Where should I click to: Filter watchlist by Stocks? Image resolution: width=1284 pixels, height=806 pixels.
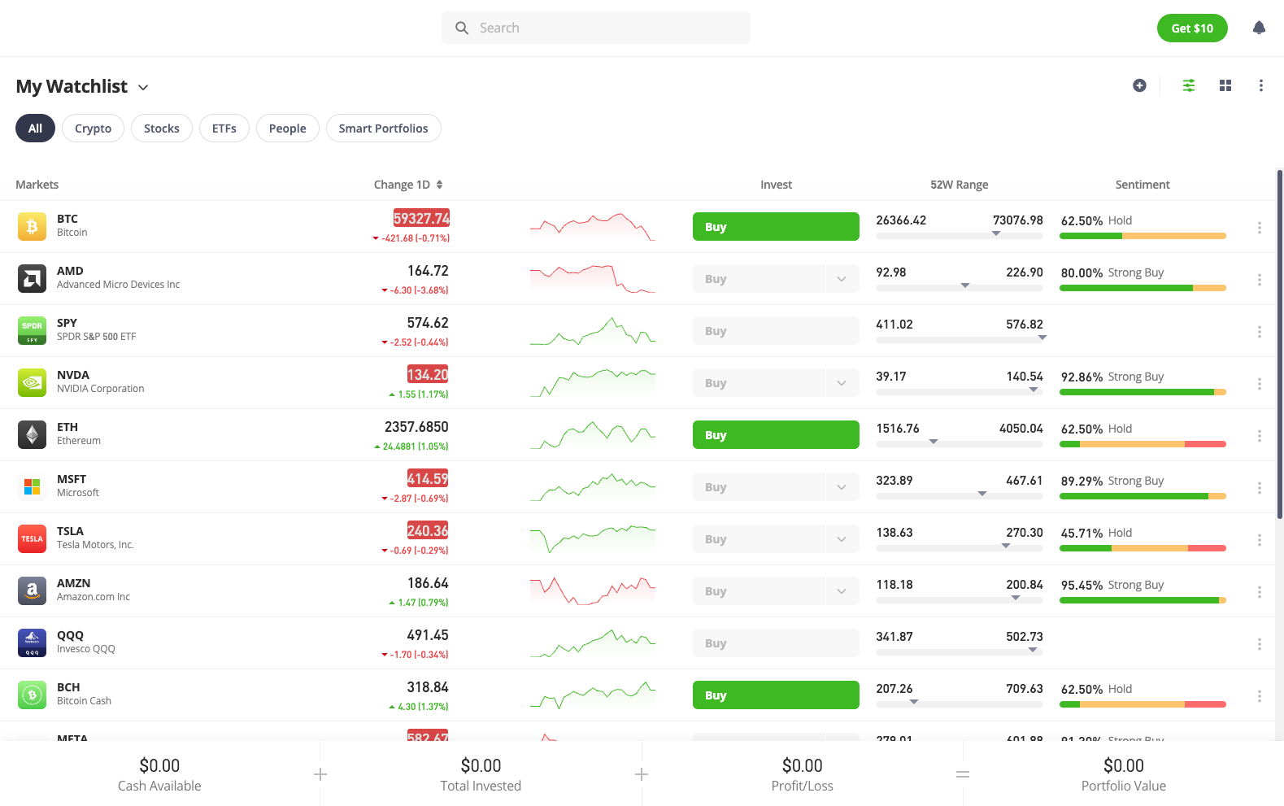(162, 129)
